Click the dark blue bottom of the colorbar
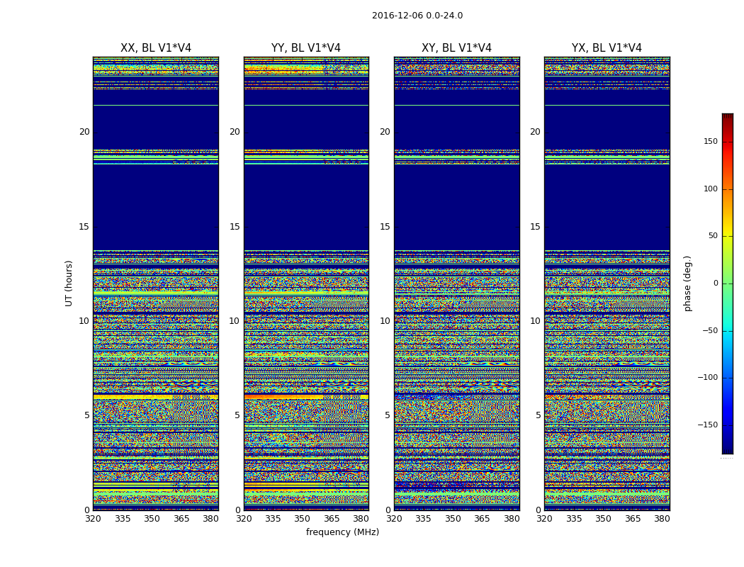The image size is (744, 567). tap(728, 450)
